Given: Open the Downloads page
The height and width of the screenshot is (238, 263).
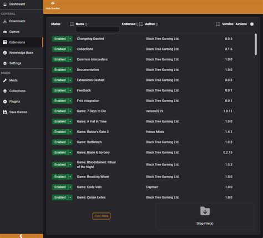Looking at the screenshot, I should 17,21.
